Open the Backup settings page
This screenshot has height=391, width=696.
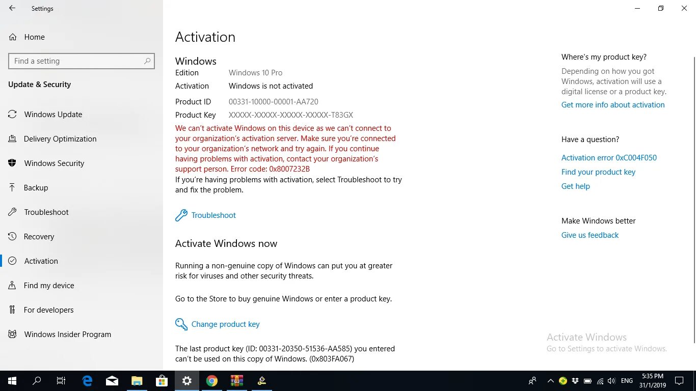[82, 187]
